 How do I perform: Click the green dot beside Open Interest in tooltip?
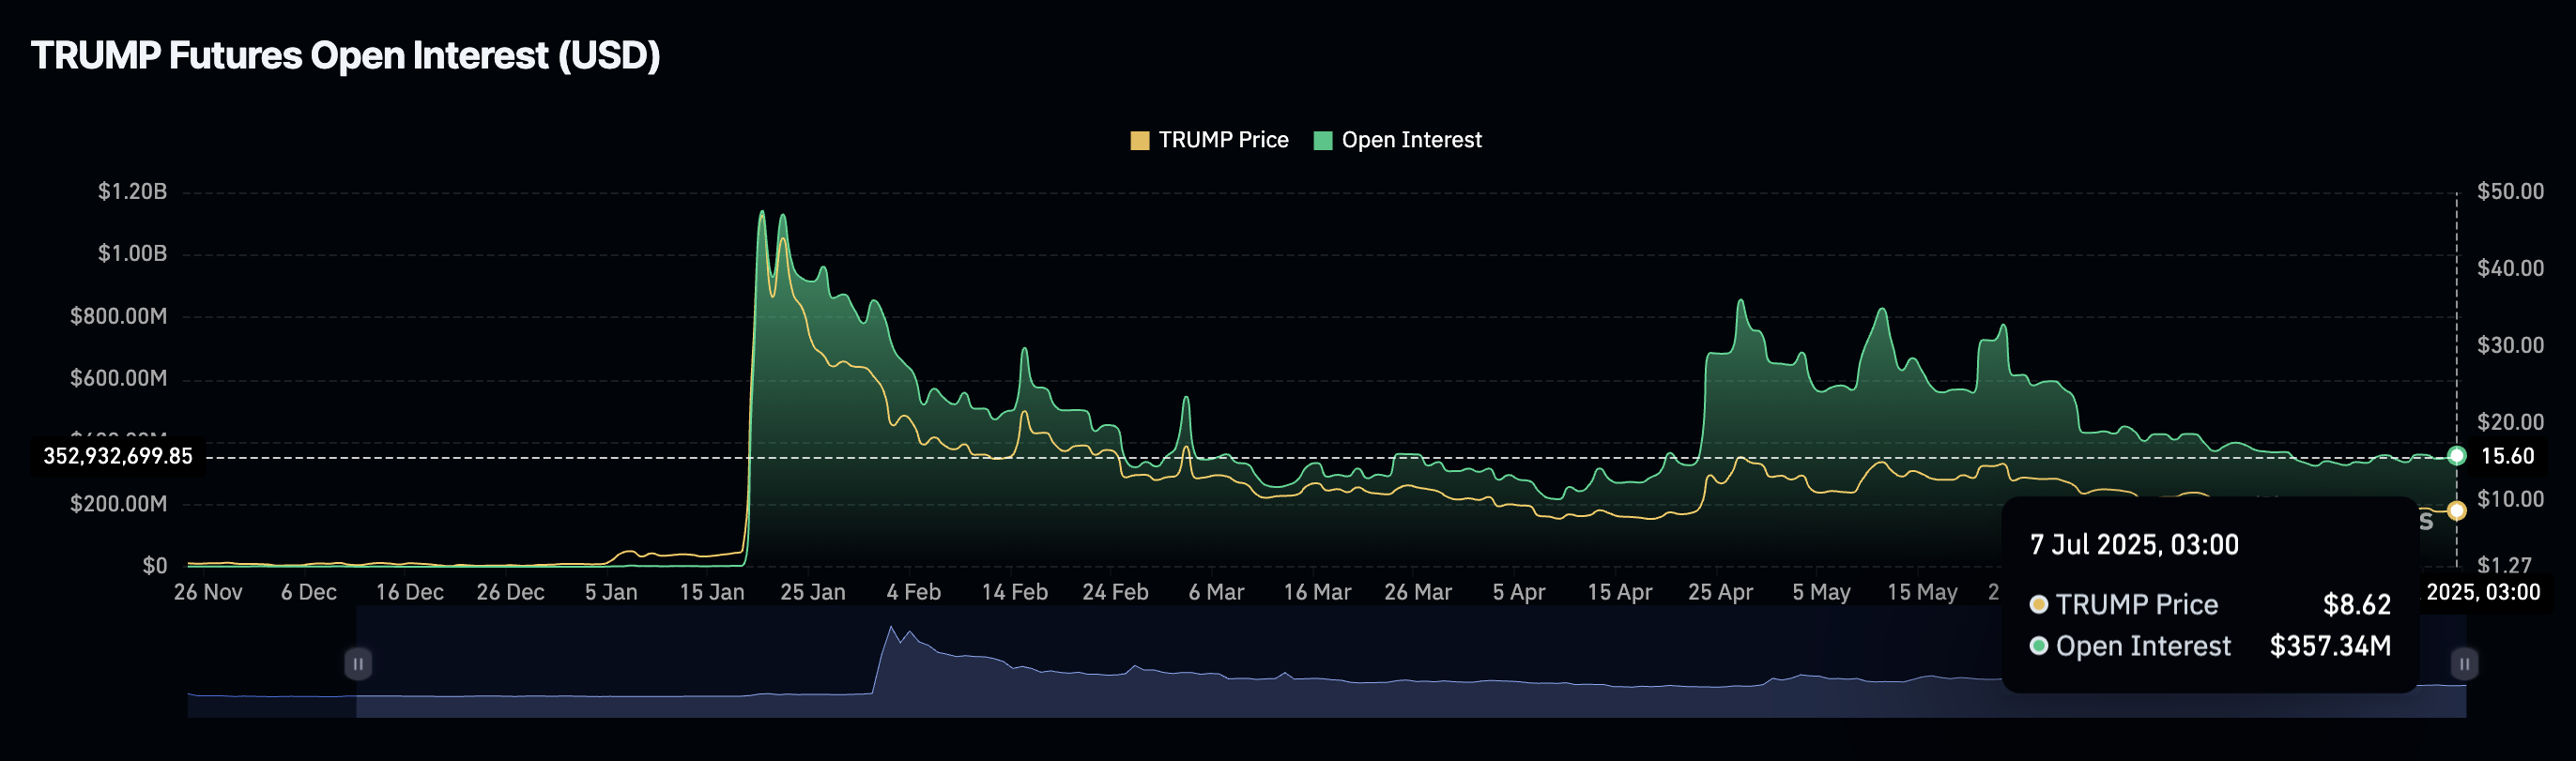[2038, 646]
